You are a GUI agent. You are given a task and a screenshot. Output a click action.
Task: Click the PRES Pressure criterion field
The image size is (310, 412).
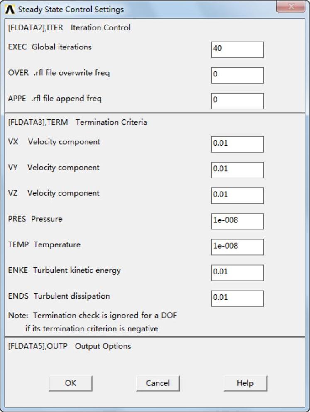click(237, 222)
